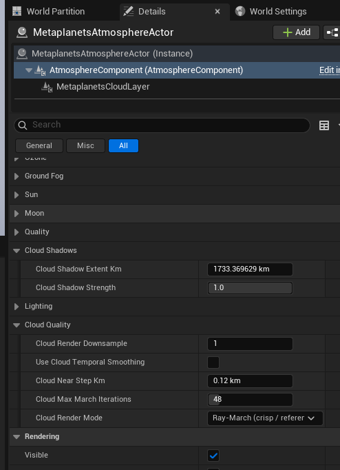Click the Cloud Render Downsample label
Viewport: 340px width, 470px height.
coord(81,343)
